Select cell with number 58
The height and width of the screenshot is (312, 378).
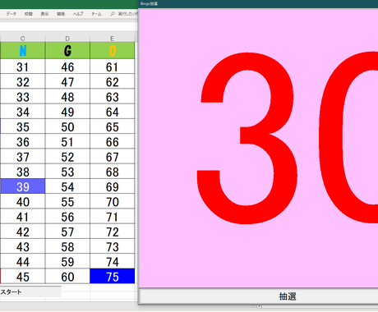pos(67,247)
